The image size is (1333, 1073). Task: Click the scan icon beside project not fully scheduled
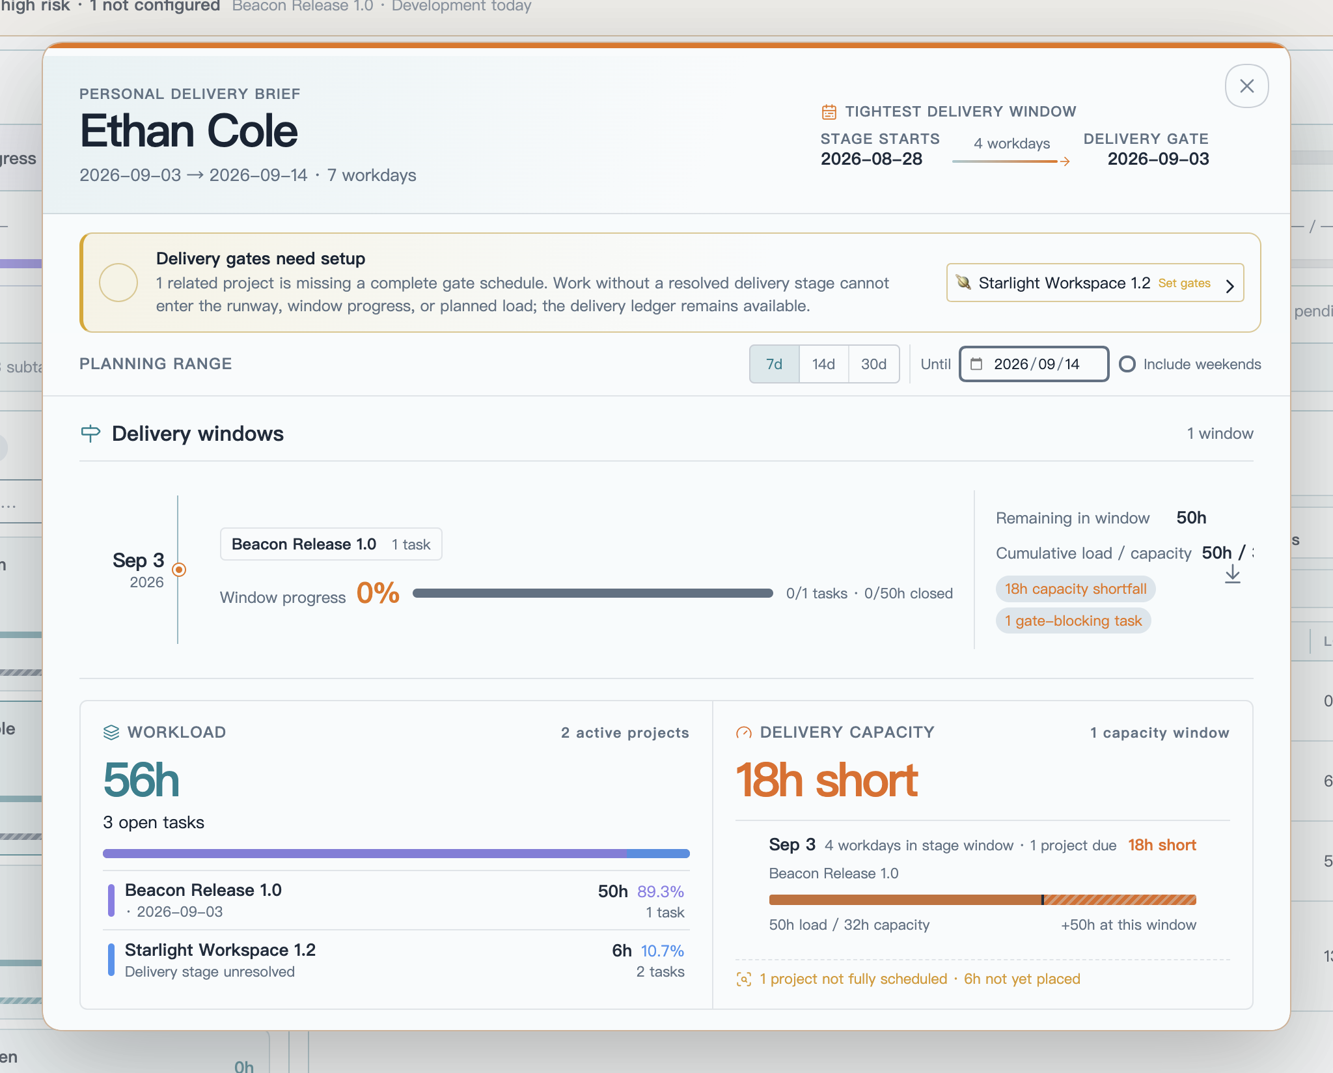(744, 979)
